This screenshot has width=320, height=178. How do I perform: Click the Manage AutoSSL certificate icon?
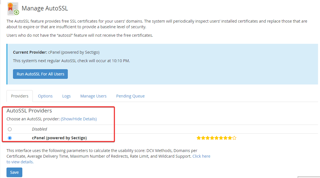click(x=13, y=8)
